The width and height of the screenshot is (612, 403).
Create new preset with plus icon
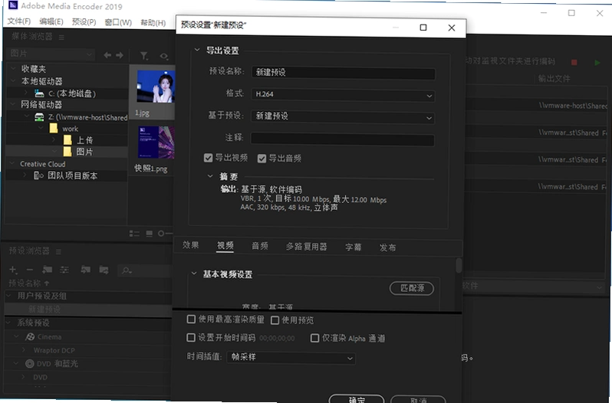[13, 270]
